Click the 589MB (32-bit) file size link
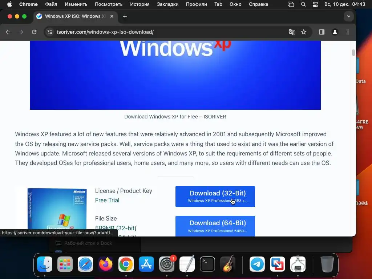 (x=116, y=228)
